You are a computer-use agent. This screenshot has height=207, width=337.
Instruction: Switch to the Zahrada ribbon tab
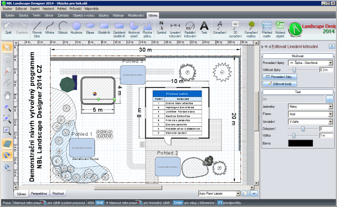tap(63, 16)
